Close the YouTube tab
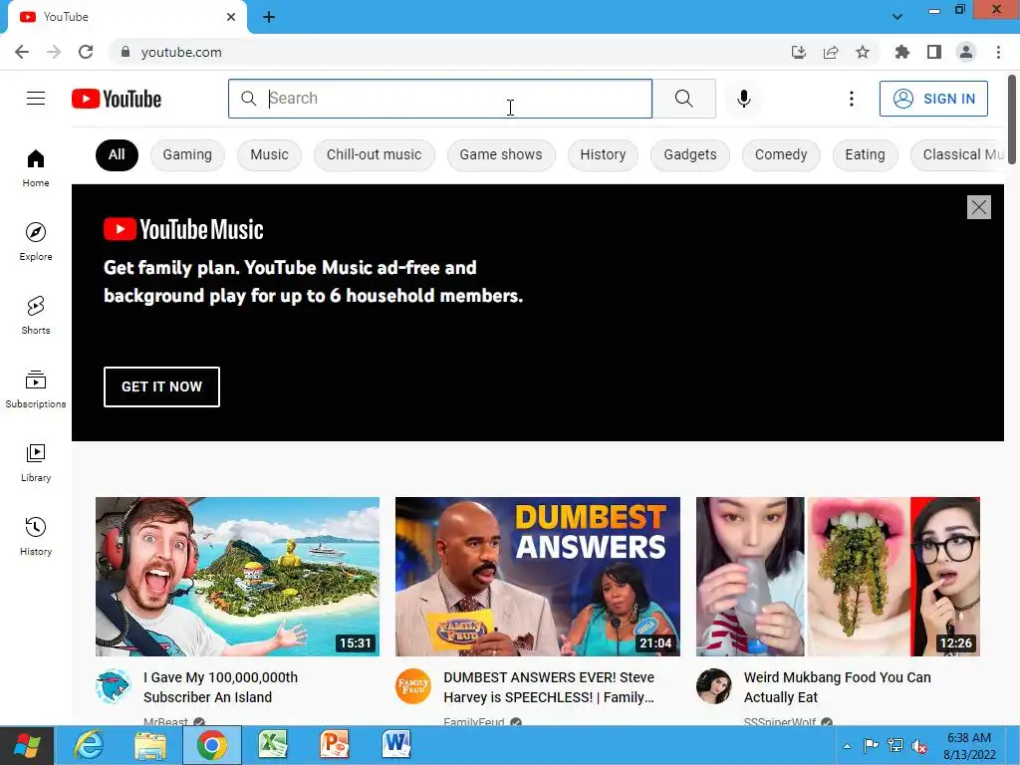The height and width of the screenshot is (765, 1020). (x=231, y=17)
